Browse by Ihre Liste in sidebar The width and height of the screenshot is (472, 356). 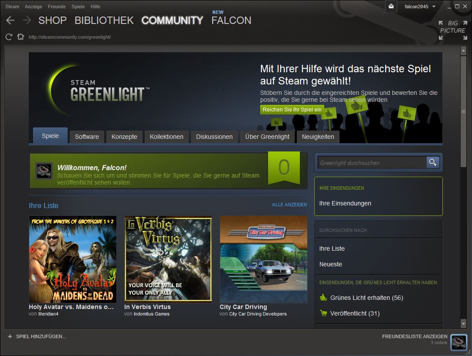(x=332, y=249)
